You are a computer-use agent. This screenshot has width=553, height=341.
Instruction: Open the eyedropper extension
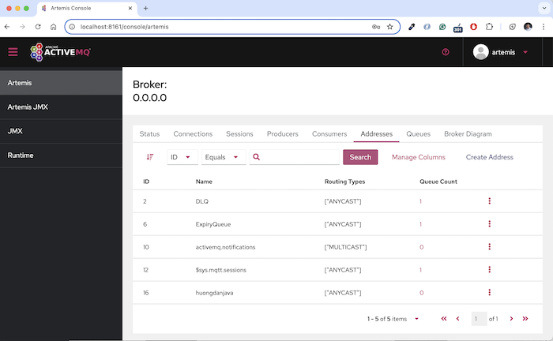412,27
